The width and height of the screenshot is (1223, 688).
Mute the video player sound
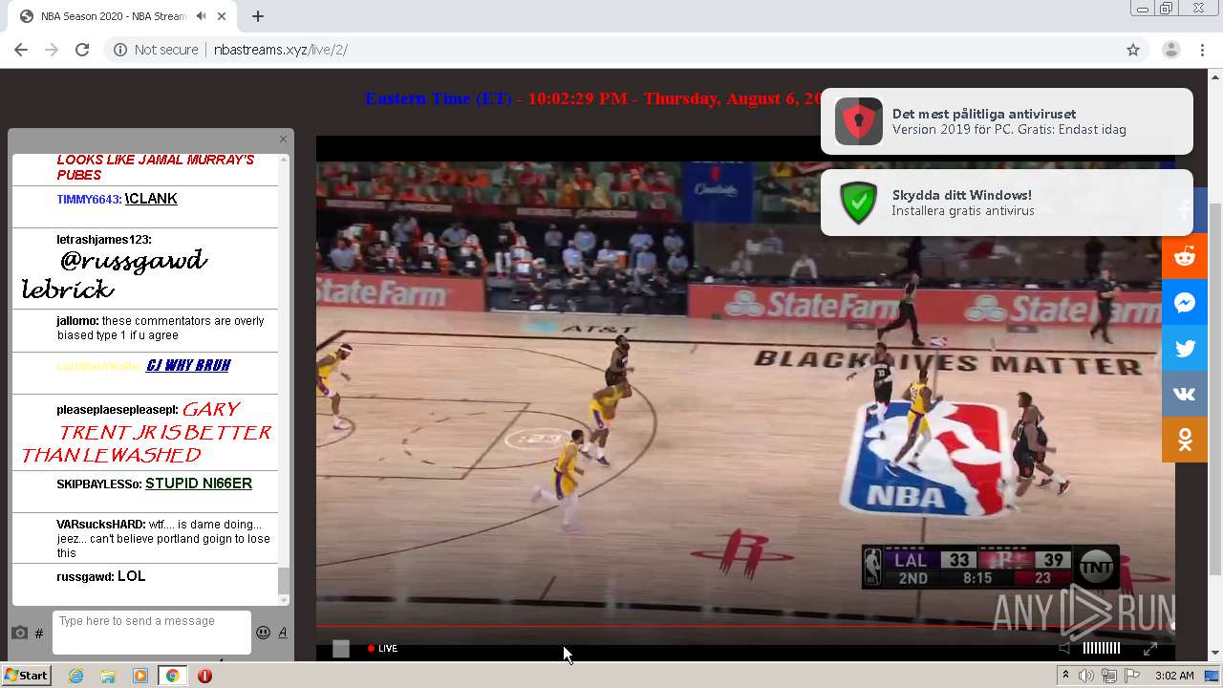pyautogui.click(x=1064, y=648)
